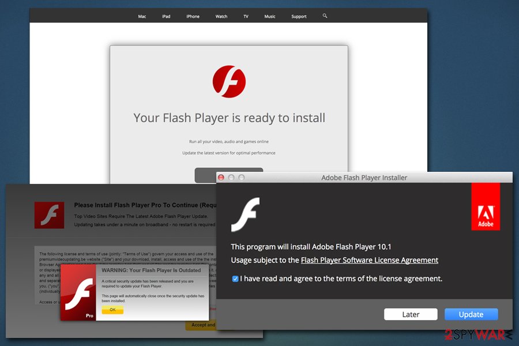Click the search magnifier icon in navigation bar
Screen dimensions: 519x346
[325, 16]
